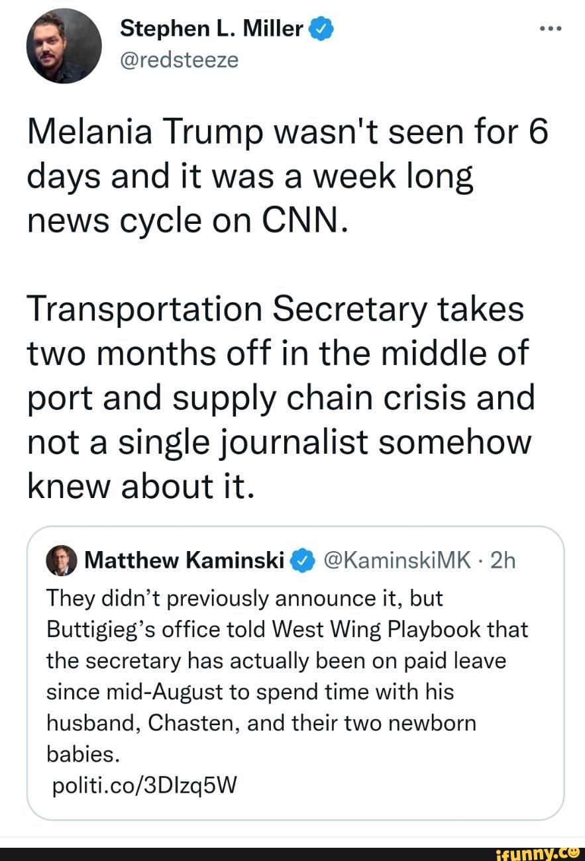Screen dimensions: 585x861
Task: Open the Stephen L. Miller display name
Action: pyautogui.click(x=211, y=28)
